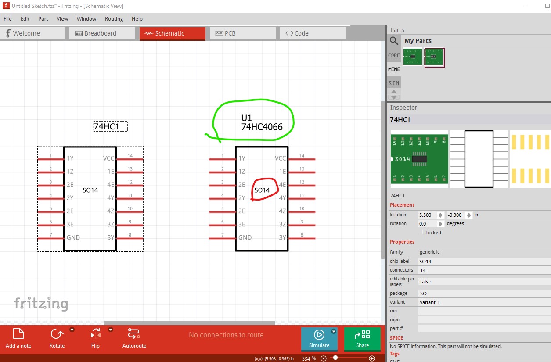Expand the Flip options dropdown arrow
The width and height of the screenshot is (551, 362).
pyautogui.click(x=111, y=330)
